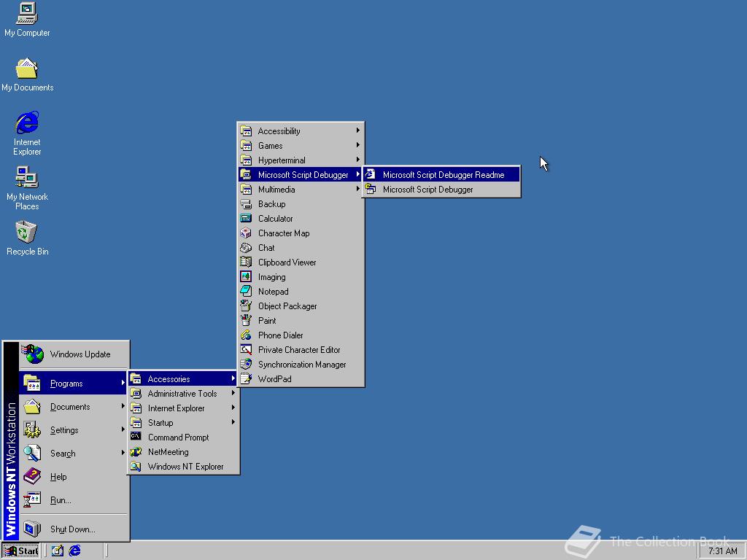
Task: Expand arrow next to Documents
Action: (x=123, y=406)
